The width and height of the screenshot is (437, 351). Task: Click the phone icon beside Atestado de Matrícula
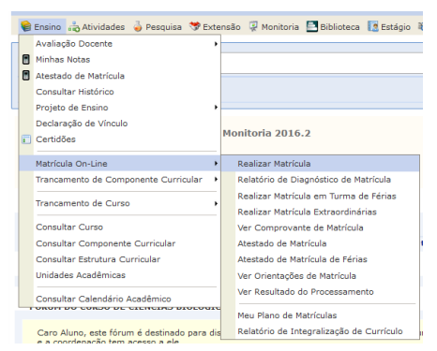point(26,76)
